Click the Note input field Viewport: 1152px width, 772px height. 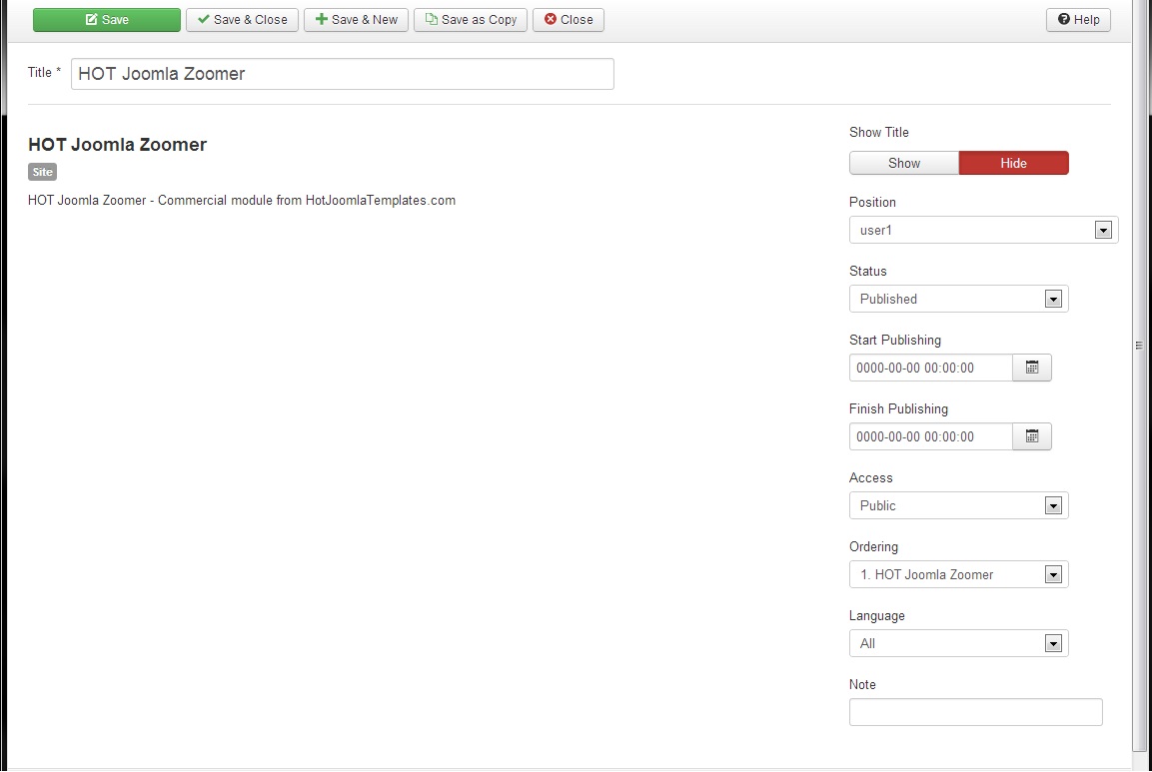coord(976,712)
